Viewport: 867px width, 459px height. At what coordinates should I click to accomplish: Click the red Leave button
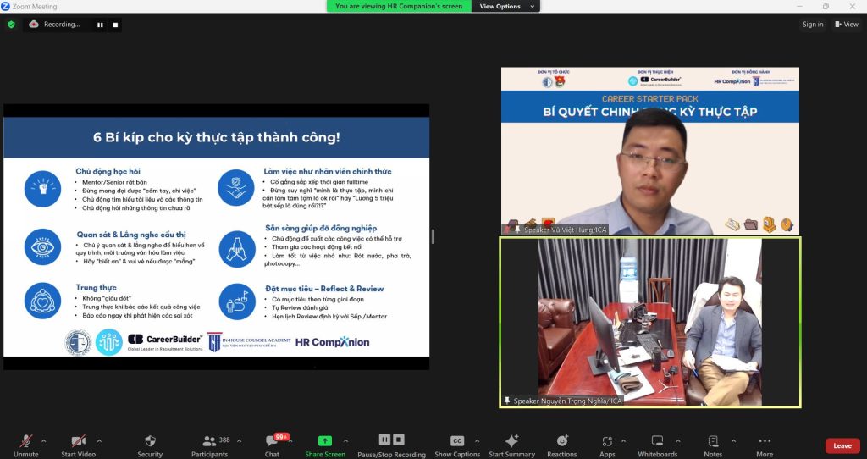coord(842,445)
